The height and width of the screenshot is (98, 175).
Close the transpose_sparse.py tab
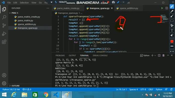(x=112, y=8)
